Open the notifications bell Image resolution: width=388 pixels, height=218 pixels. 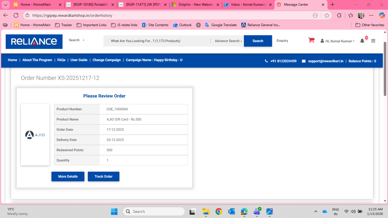coord(362,41)
